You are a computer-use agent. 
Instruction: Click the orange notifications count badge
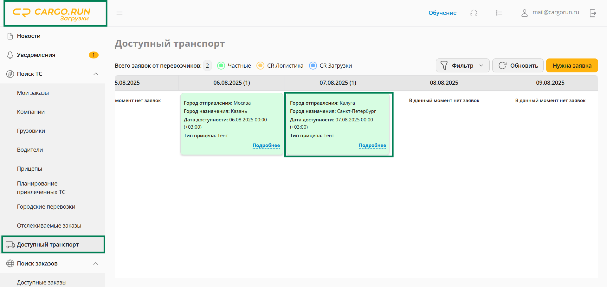tap(94, 55)
